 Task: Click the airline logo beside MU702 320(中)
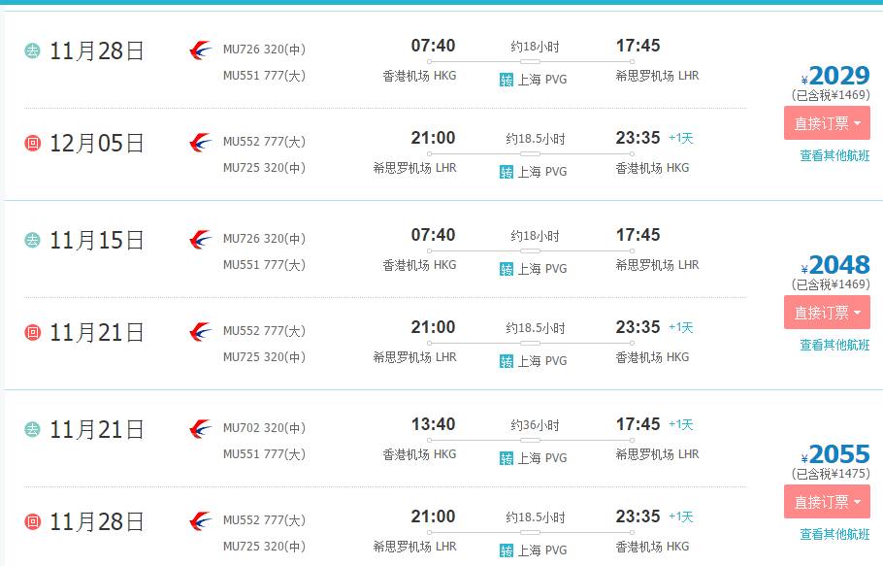[201, 428]
